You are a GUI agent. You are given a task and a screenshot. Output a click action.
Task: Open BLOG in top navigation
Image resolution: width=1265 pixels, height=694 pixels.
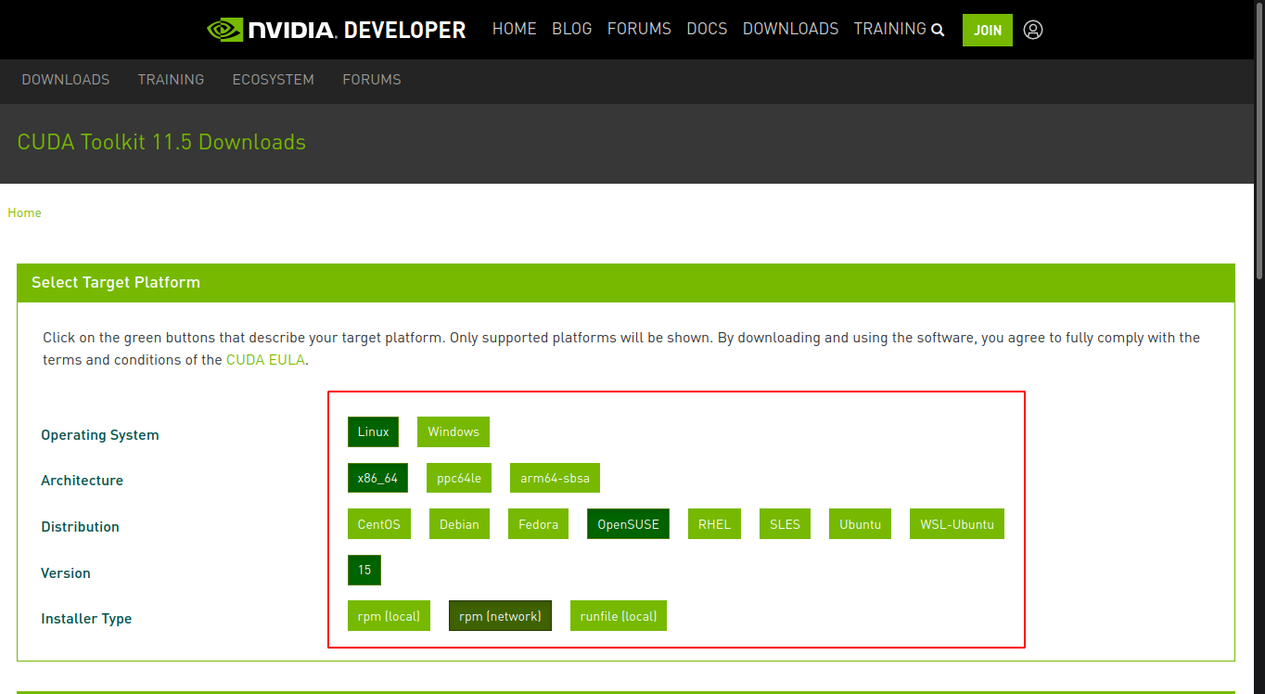tap(572, 29)
